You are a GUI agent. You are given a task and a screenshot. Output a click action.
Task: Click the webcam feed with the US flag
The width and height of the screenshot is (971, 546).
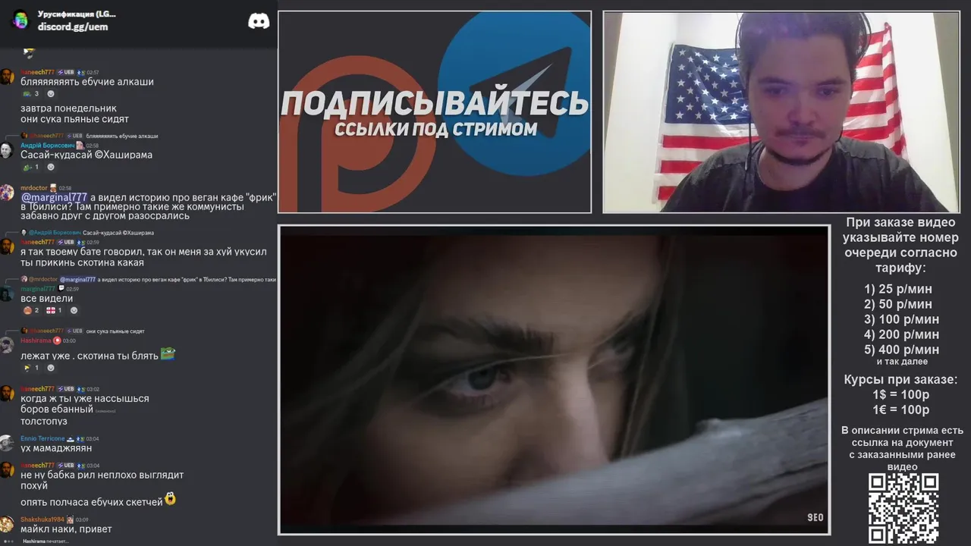click(781, 111)
